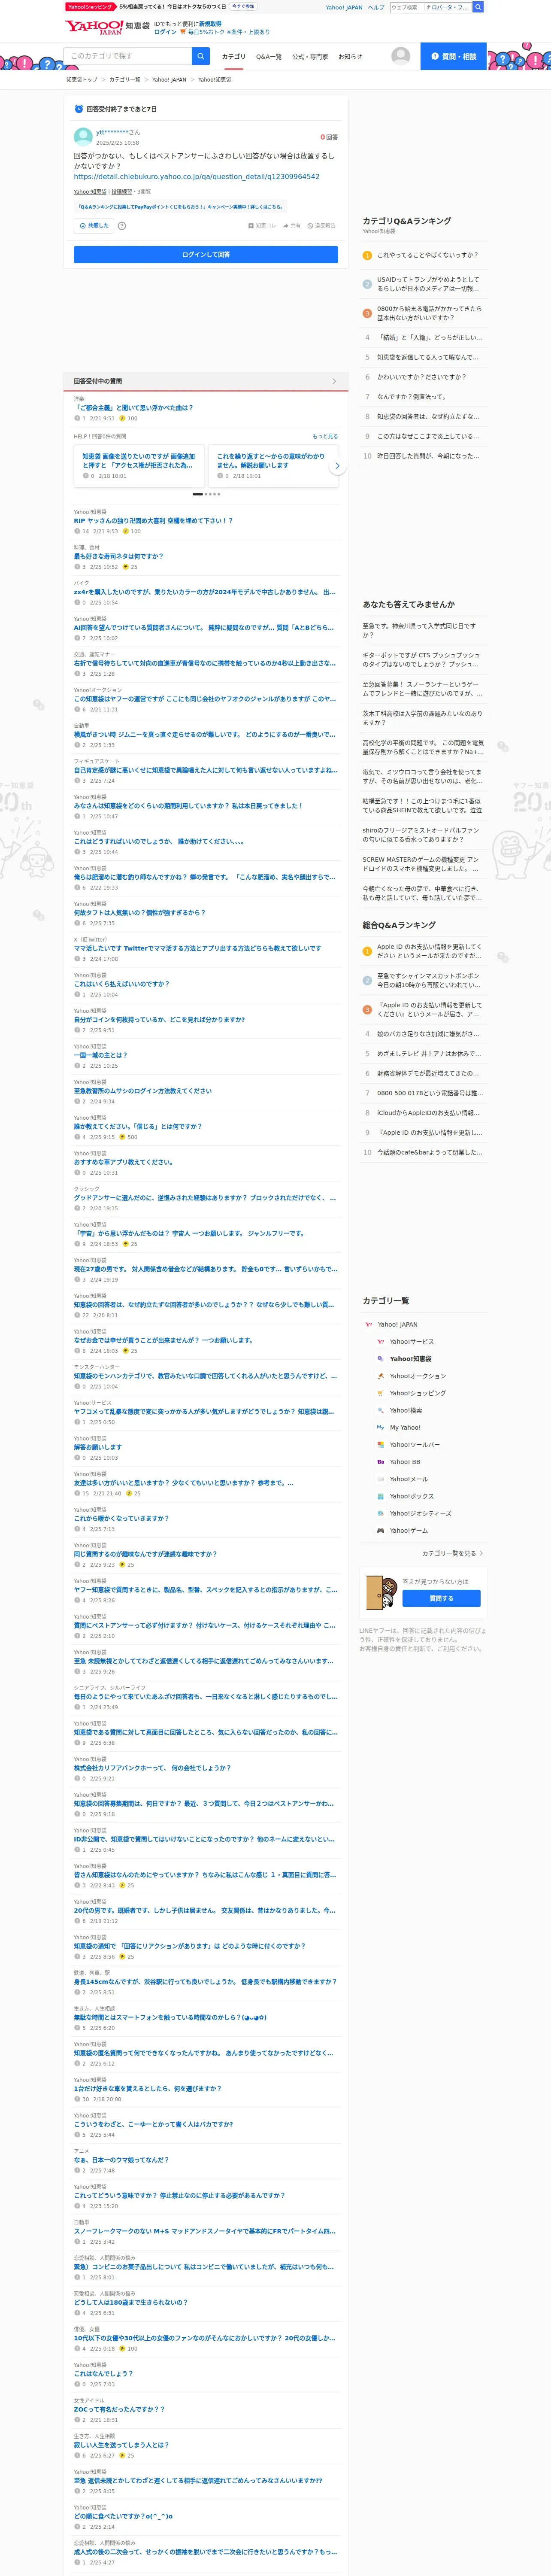Viewport: 551px width, 2576px height.
Task: Open My Yahoo! category icon
Action: (x=380, y=1427)
